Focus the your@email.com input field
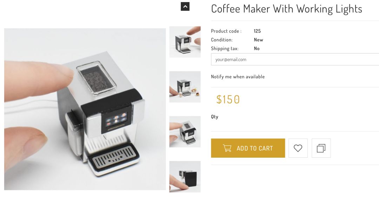379x197 pixels. tap(295, 60)
